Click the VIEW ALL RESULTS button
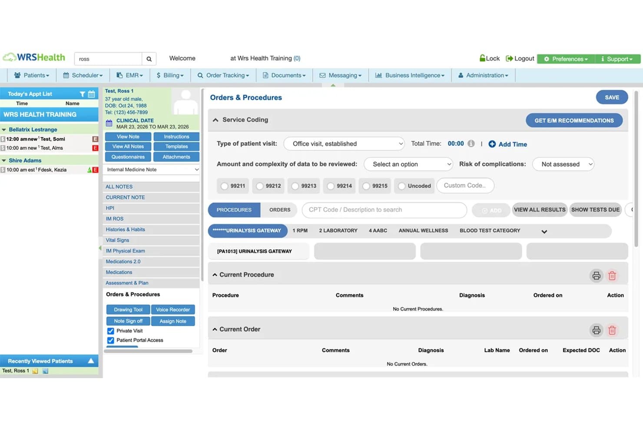Screen dimensions: 643x428 point(540,210)
